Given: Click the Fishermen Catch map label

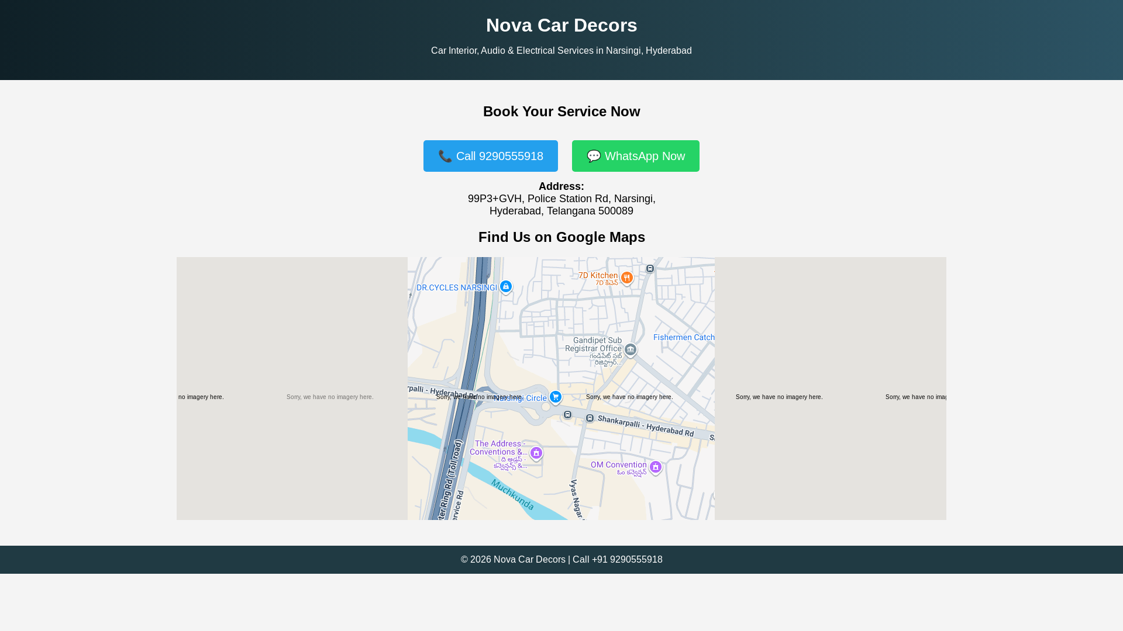Looking at the screenshot, I should [x=684, y=337].
